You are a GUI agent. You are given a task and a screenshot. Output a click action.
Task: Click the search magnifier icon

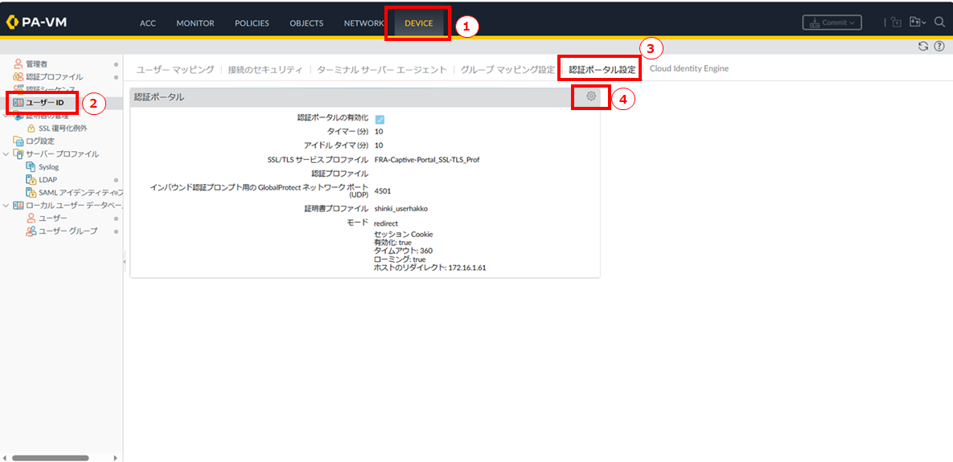click(x=939, y=22)
